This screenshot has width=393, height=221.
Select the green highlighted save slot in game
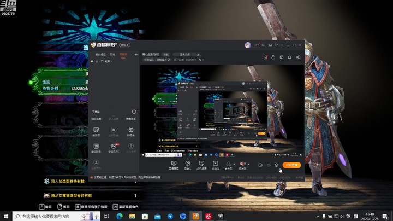pos(59,82)
